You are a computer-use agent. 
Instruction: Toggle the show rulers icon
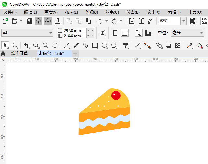coord(204,21)
